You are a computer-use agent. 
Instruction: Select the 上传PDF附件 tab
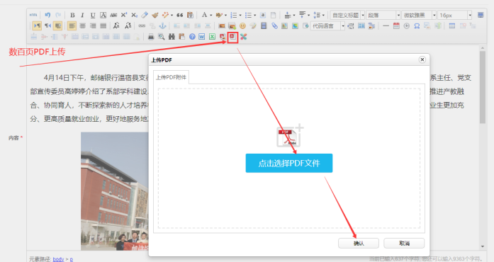171,77
